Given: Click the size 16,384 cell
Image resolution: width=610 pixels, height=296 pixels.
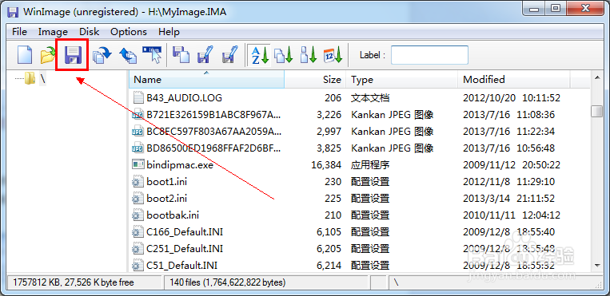Looking at the screenshot, I should click(x=326, y=164).
